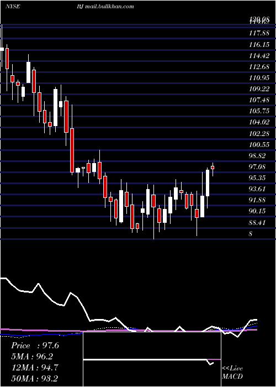Select the 110.95 price axis label

tap(259, 78)
